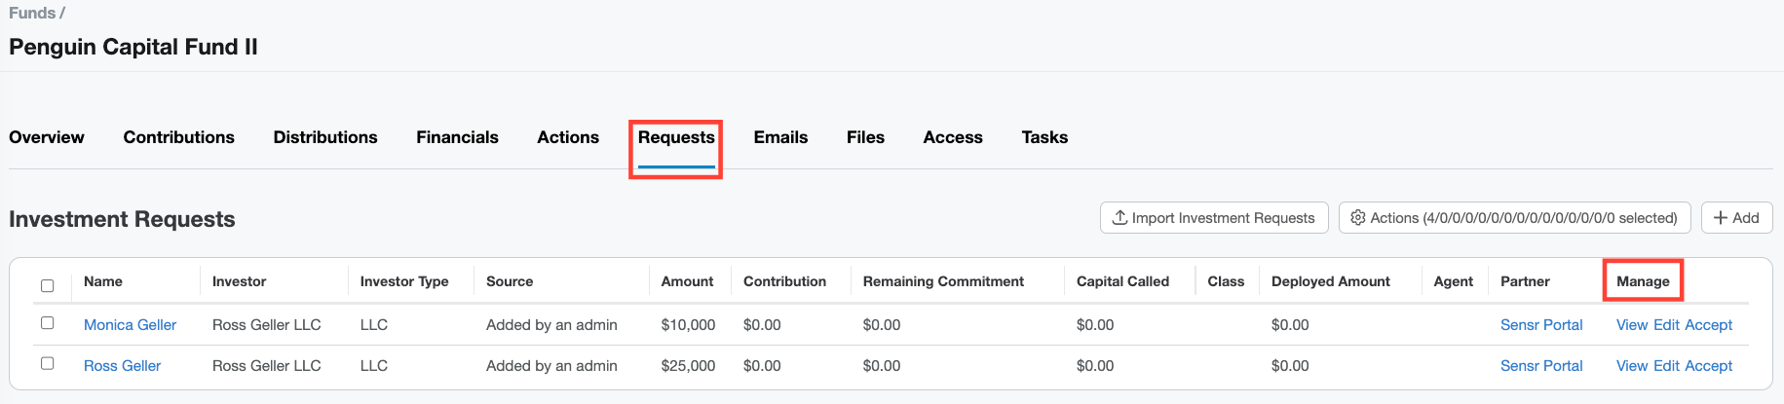Click the Capital Called column header
1784x404 pixels.
[x=1122, y=281]
